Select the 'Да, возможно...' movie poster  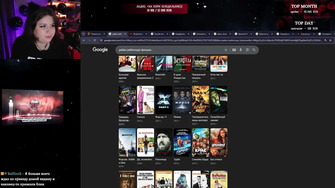pos(146,142)
